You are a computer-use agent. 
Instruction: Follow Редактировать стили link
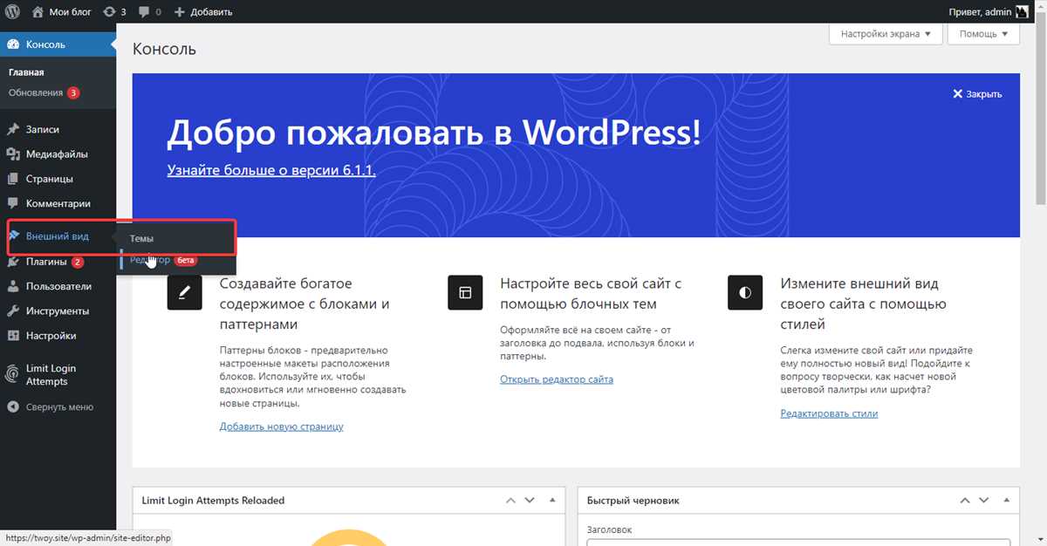[829, 413]
